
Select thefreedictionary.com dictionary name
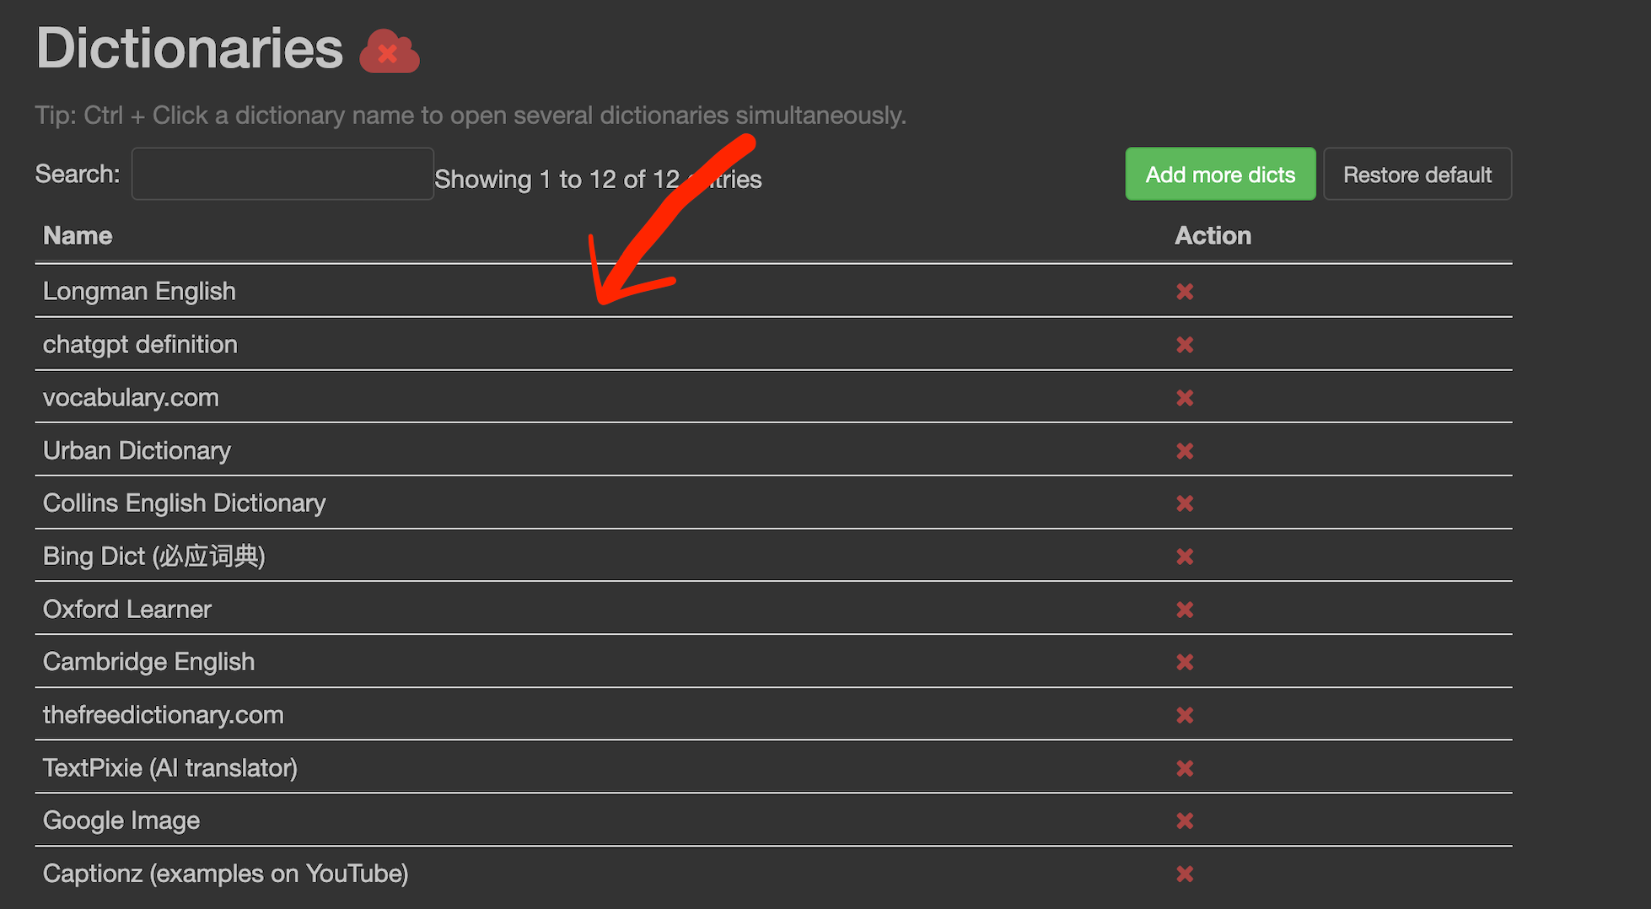pos(163,715)
